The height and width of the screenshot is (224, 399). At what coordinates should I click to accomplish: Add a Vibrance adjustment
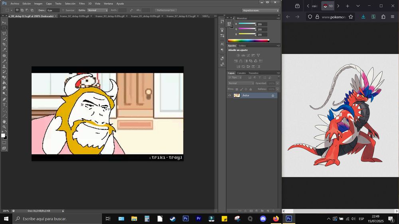tap(258, 55)
